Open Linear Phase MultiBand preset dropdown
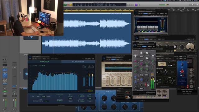199x112 pixels. pyautogui.click(x=115, y=57)
